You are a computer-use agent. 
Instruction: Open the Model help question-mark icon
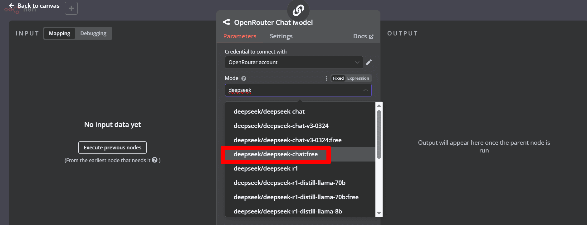point(244,78)
